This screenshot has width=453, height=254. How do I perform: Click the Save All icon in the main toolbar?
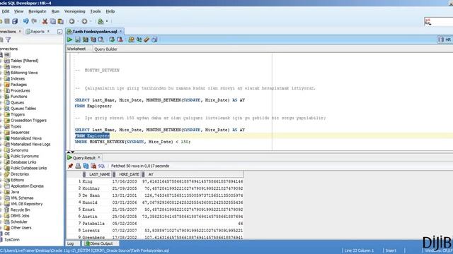pos(15,21)
